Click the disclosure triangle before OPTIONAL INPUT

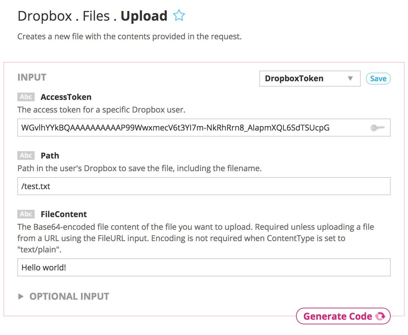tap(21, 296)
